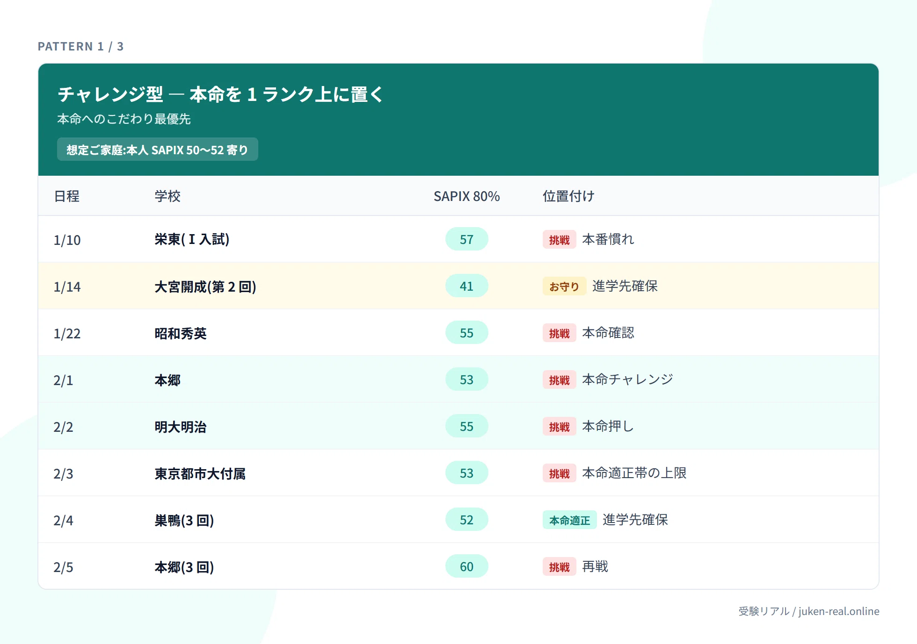This screenshot has width=917, height=644.
Task: Click the 学校 column header
Action: [167, 196]
